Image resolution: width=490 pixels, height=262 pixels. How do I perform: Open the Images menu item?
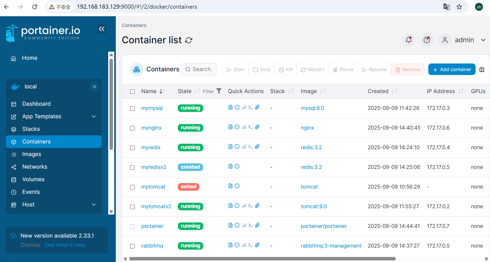54,154
